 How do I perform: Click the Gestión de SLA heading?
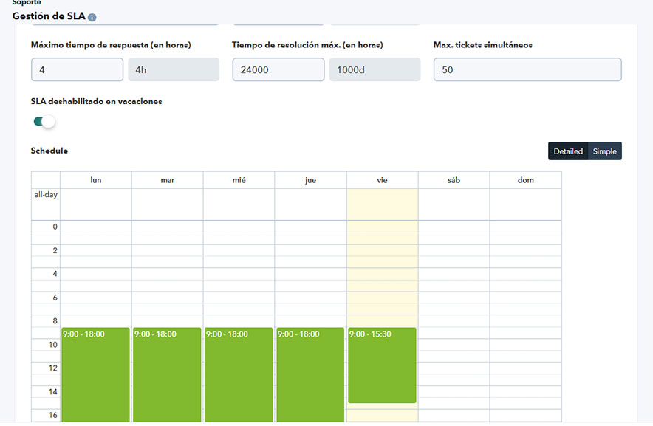click(x=49, y=15)
